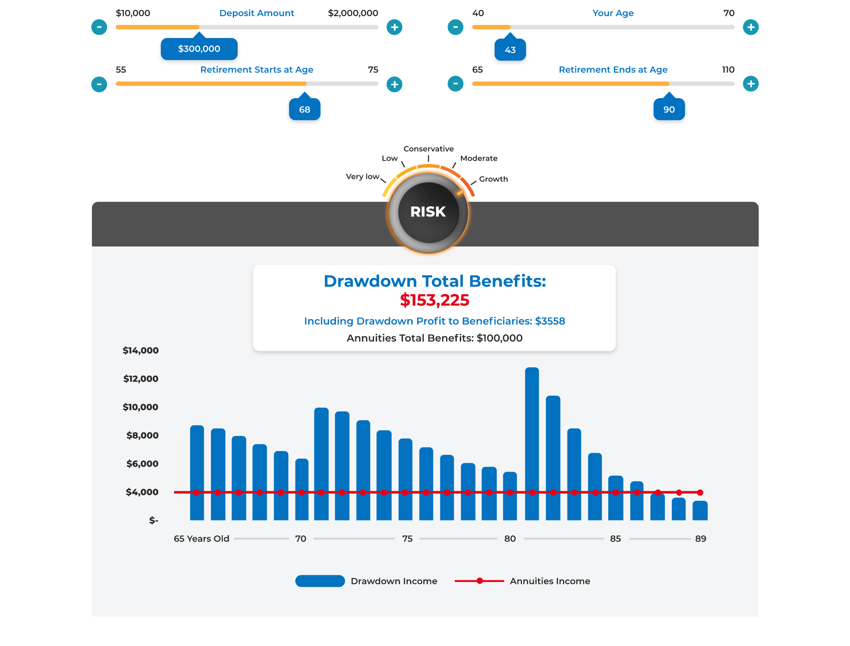Viewport: 850px width, 646px height.
Task: Click the Retirement Starts at Age label
Action: (257, 70)
